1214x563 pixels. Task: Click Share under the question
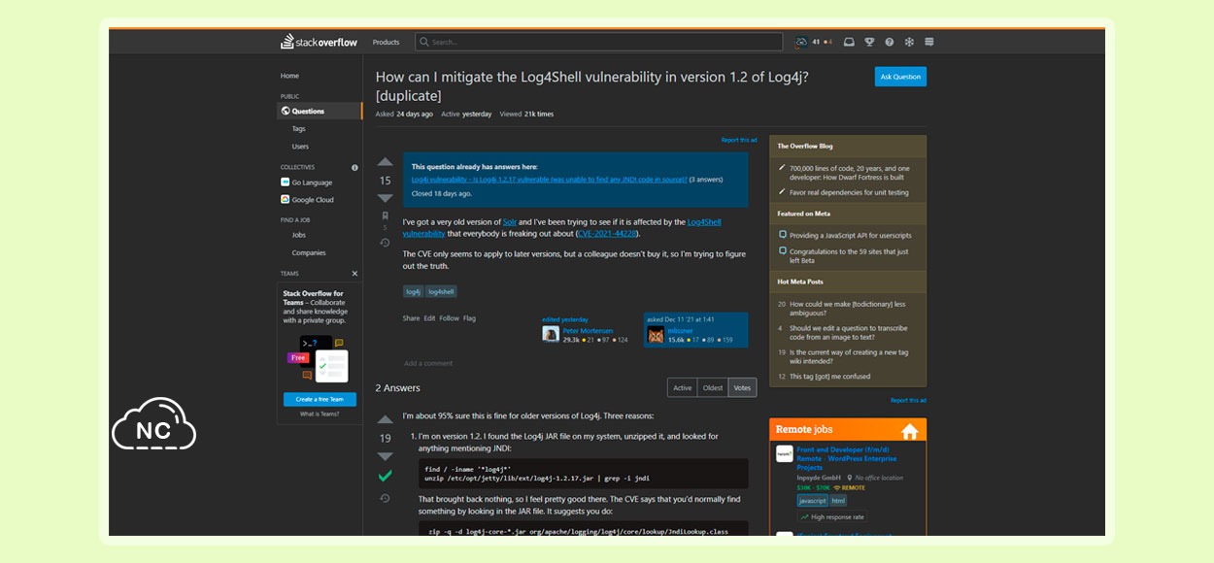coord(412,318)
